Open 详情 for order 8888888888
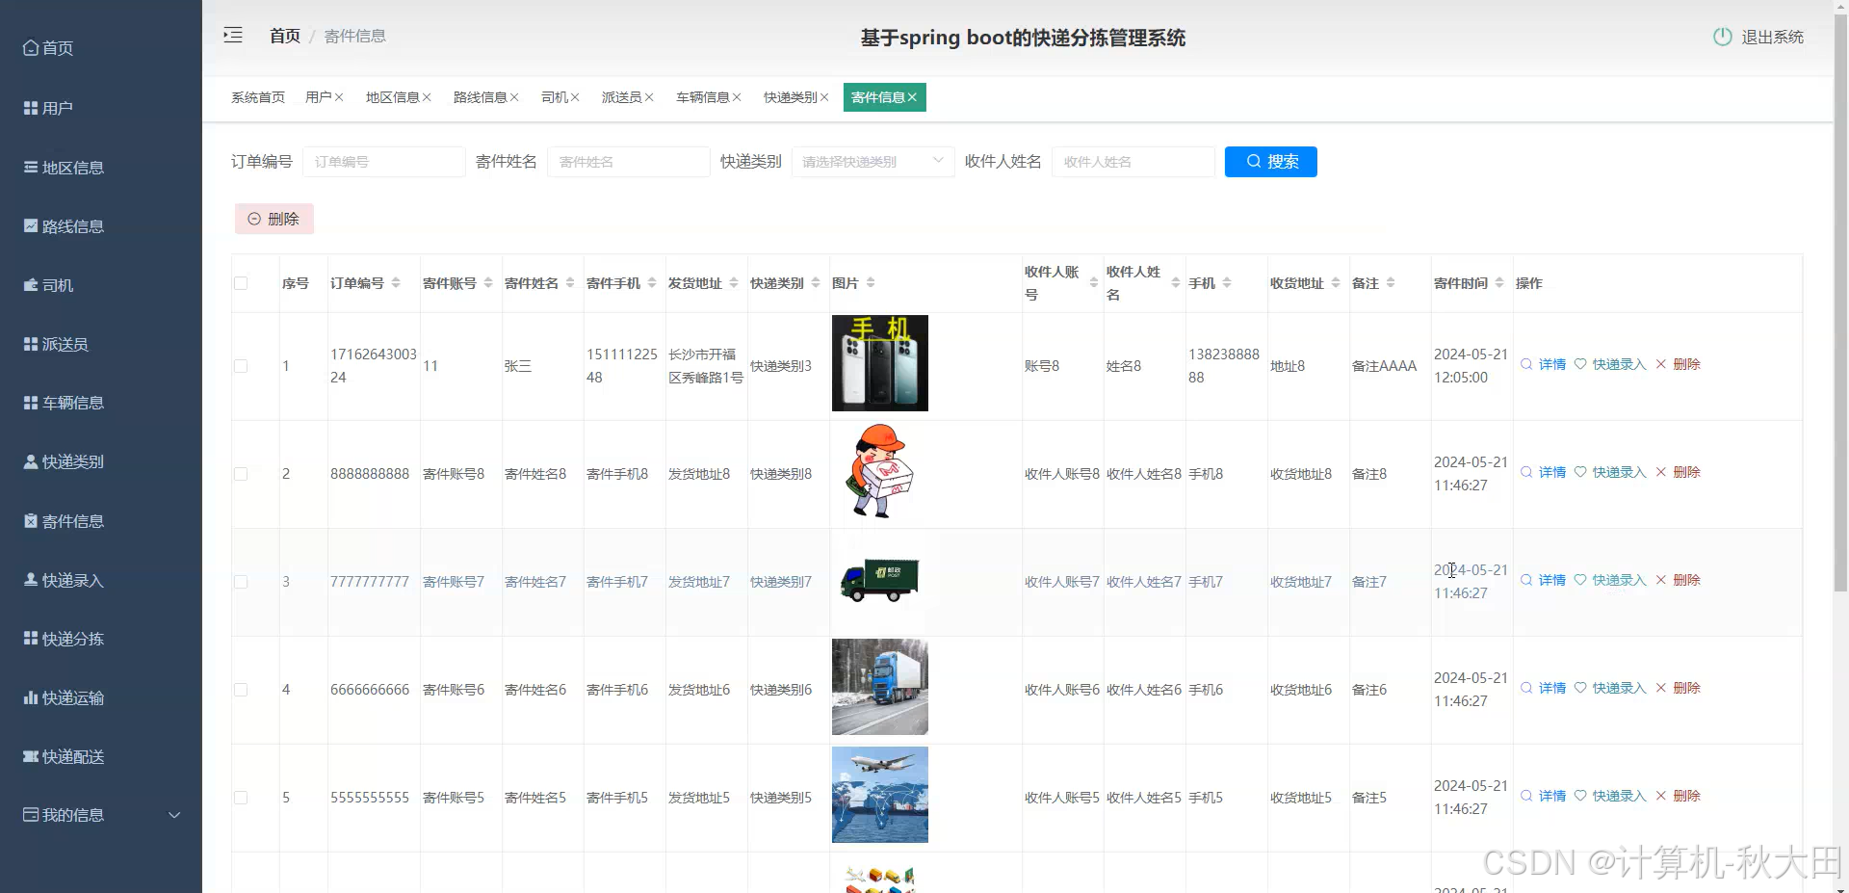The height and width of the screenshot is (893, 1849). click(x=1544, y=472)
